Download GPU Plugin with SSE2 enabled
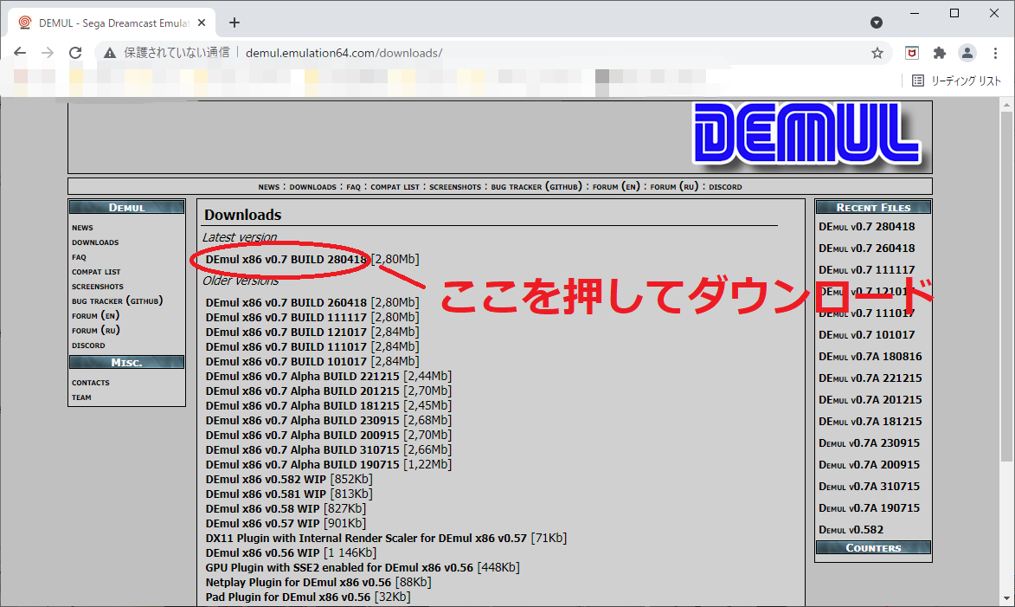Viewport: 1015px width, 607px height. pyautogui.click(x=339, y=568)
